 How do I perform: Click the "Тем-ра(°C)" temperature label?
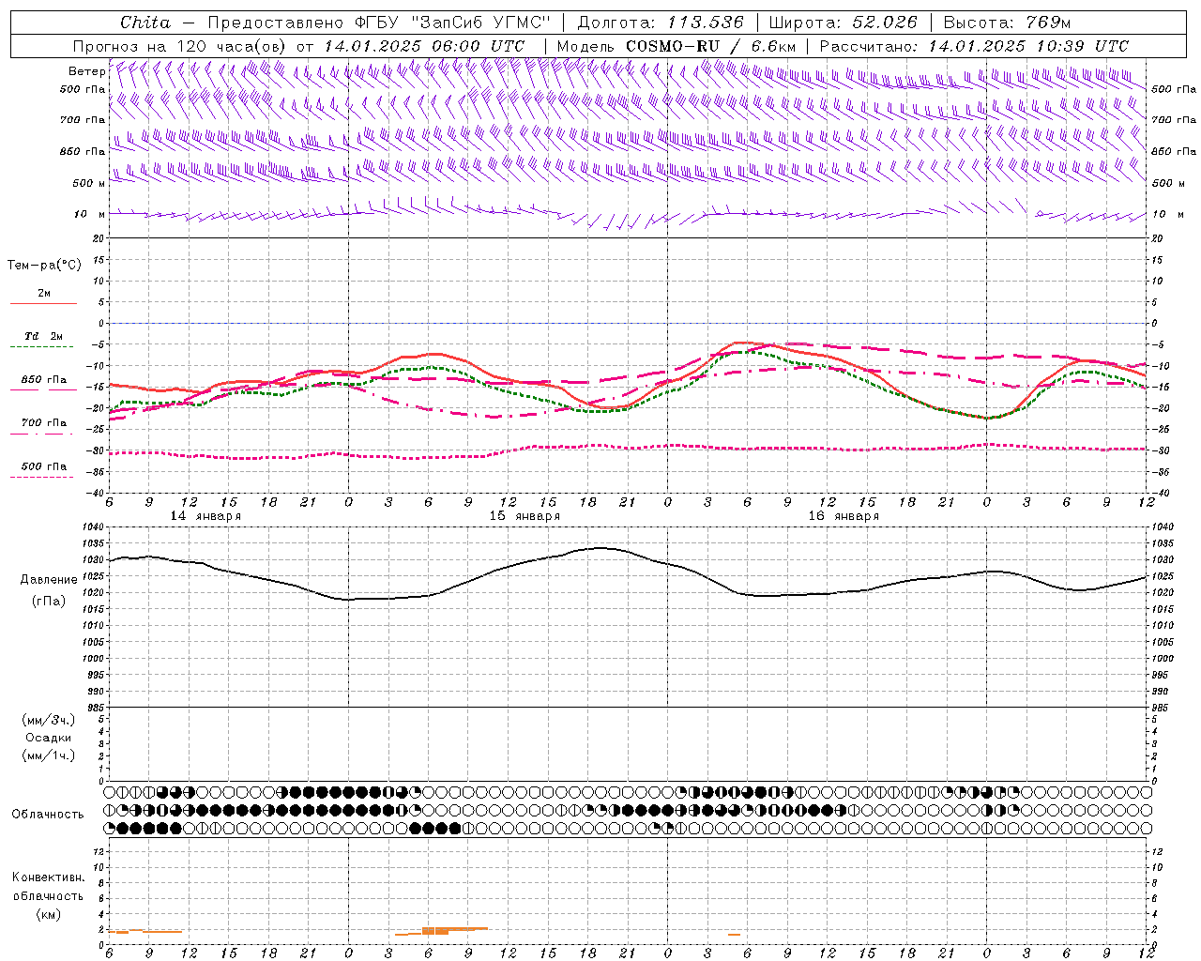tap(44, 265)
